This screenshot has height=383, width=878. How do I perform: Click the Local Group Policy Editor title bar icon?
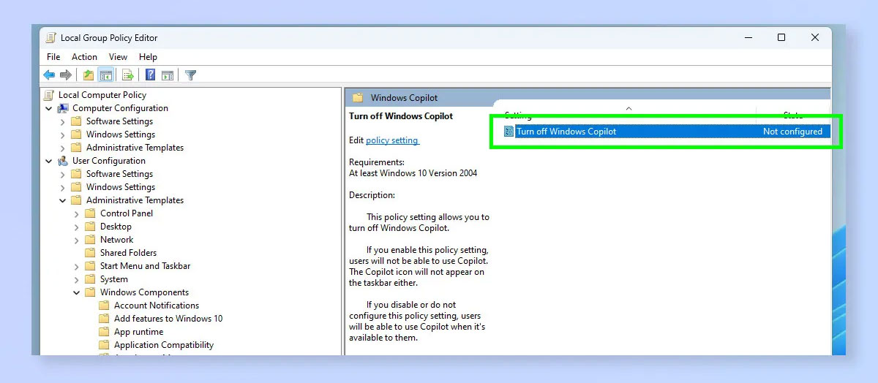coord(50,37)
